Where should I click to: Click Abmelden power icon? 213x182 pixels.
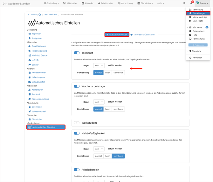click(x=190, y=58)
